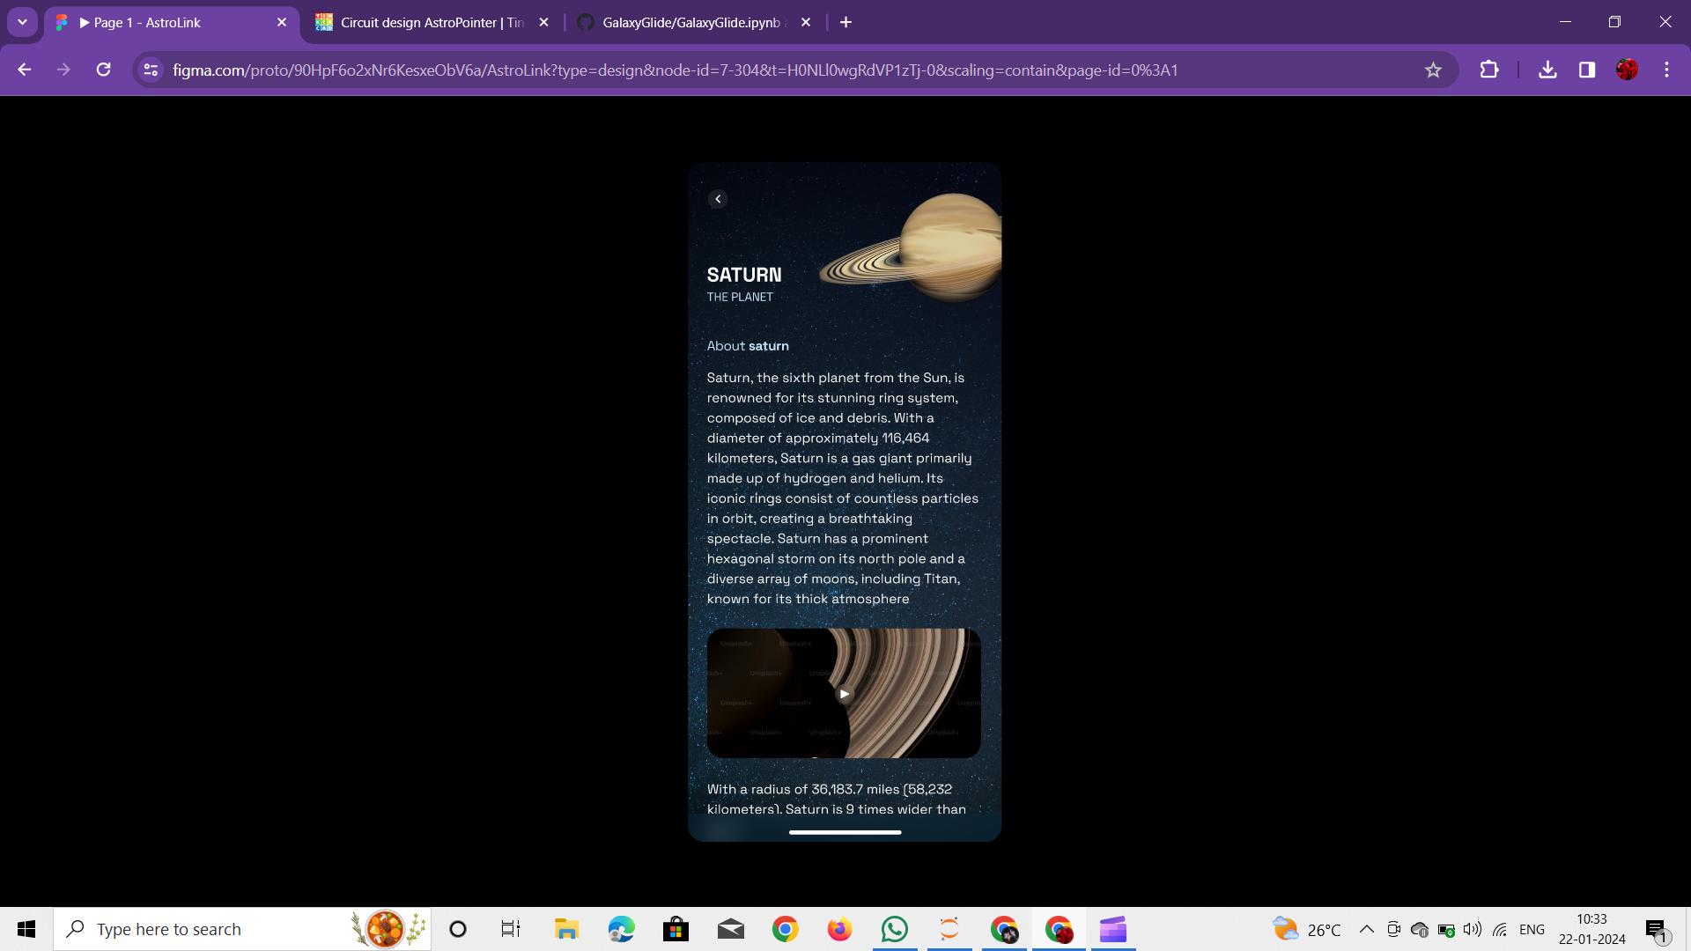Screen dimensions: 1691x951
Task: Expand the tab search dropdown
Action: [22, 22]
